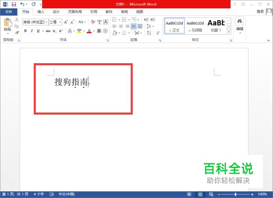Apply the 正文 Normal style
This screenshot has width=273, height=198.
tap(174, 26)
